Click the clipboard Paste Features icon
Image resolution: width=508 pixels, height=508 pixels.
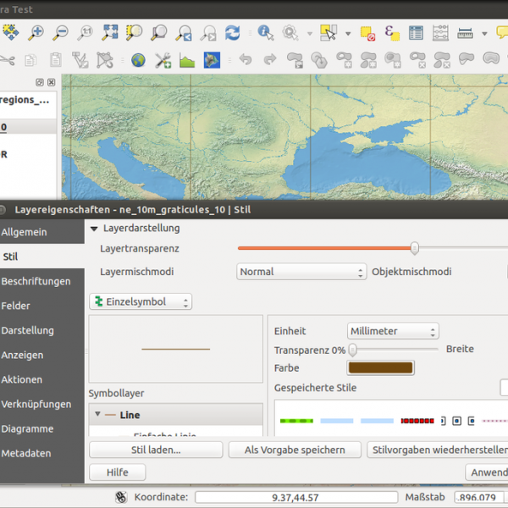point(55,60)
